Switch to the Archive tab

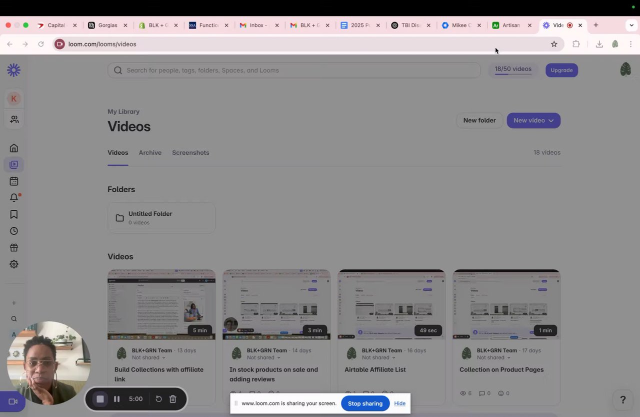coord(150,153)
